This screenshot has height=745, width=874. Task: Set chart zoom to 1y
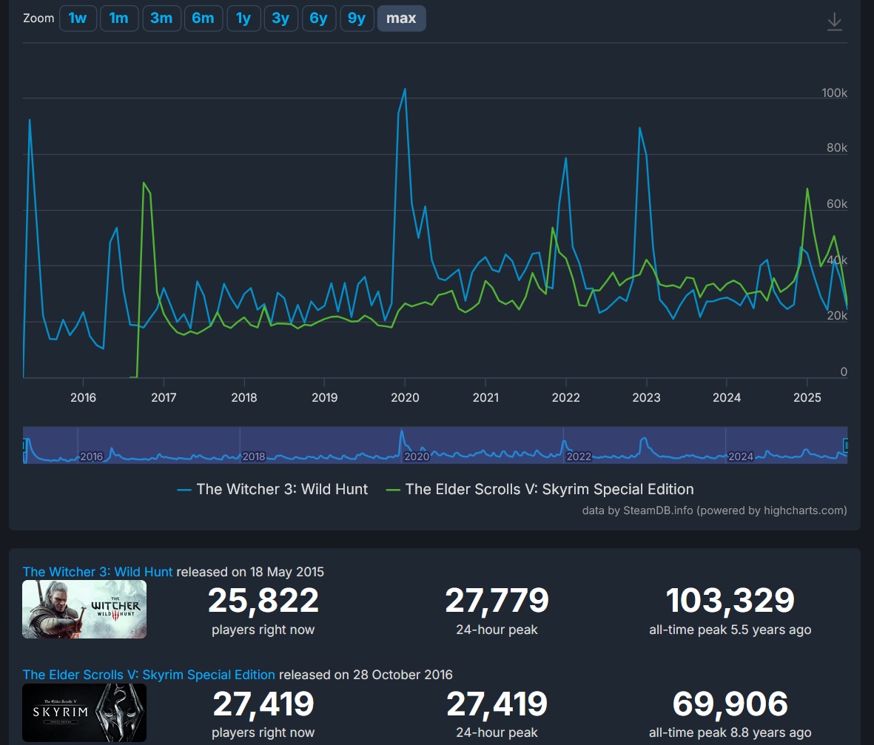click(x=243, y=18)
